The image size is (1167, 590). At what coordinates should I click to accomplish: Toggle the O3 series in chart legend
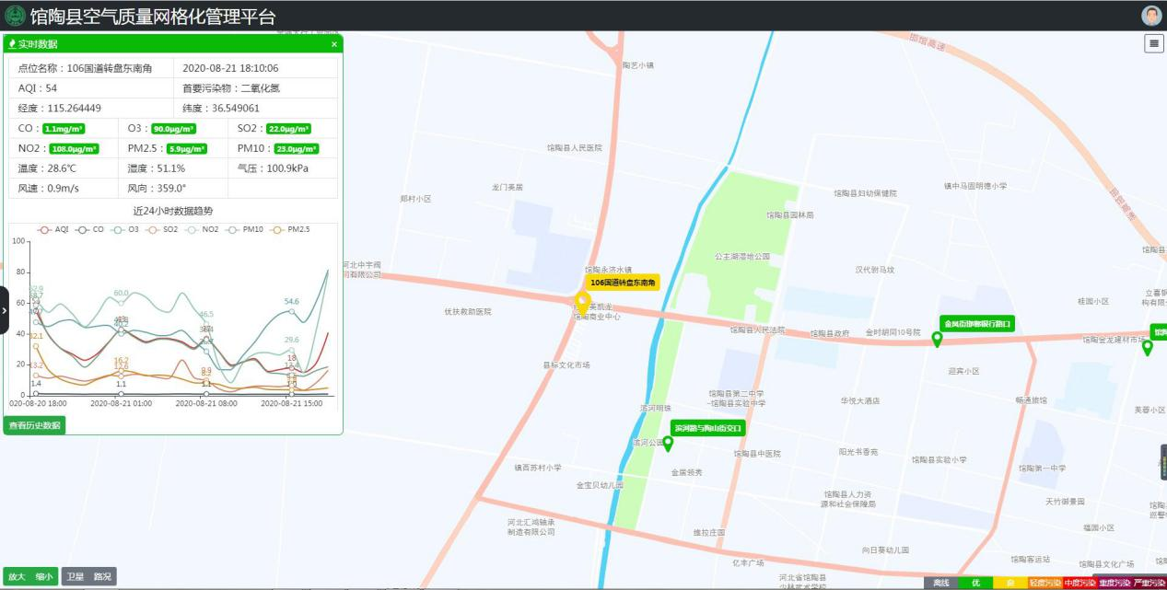[125, 229]
